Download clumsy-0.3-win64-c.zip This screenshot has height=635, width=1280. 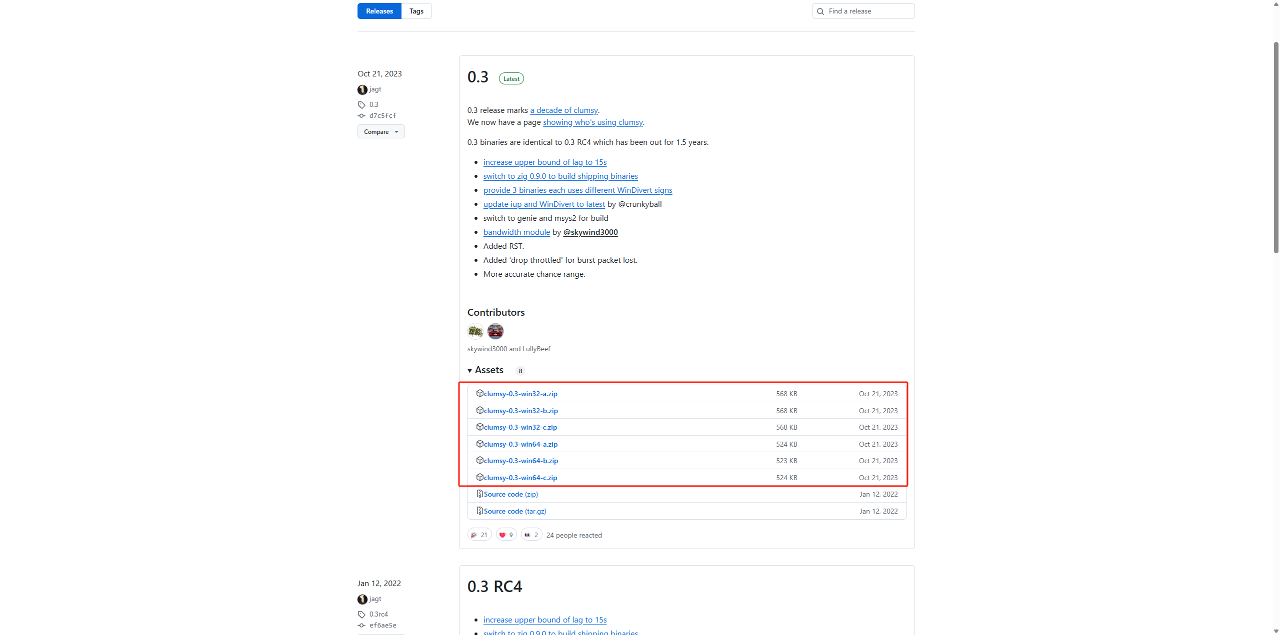520,478
